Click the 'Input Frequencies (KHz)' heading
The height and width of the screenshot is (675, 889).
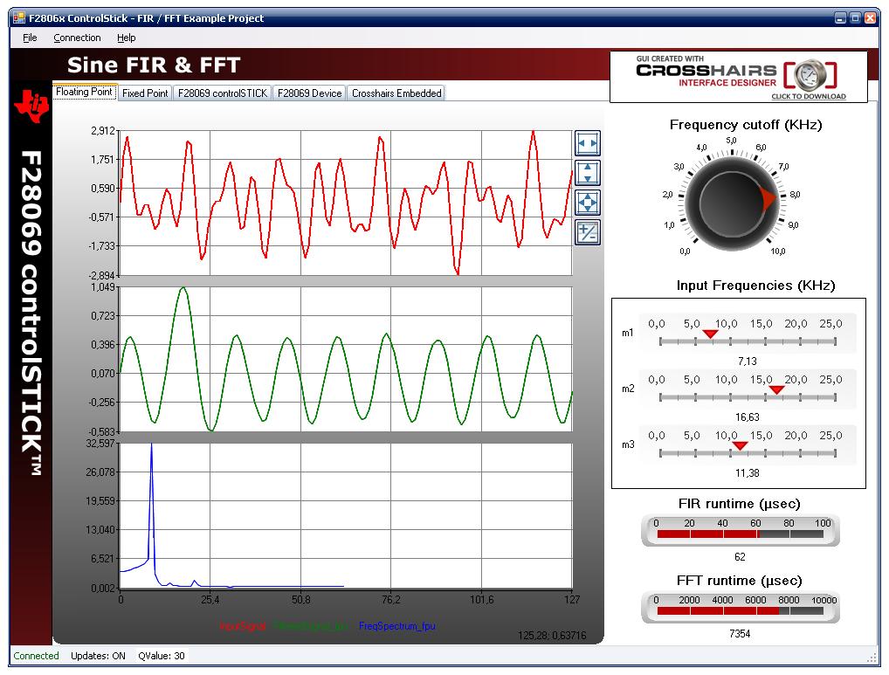[755, 286]
